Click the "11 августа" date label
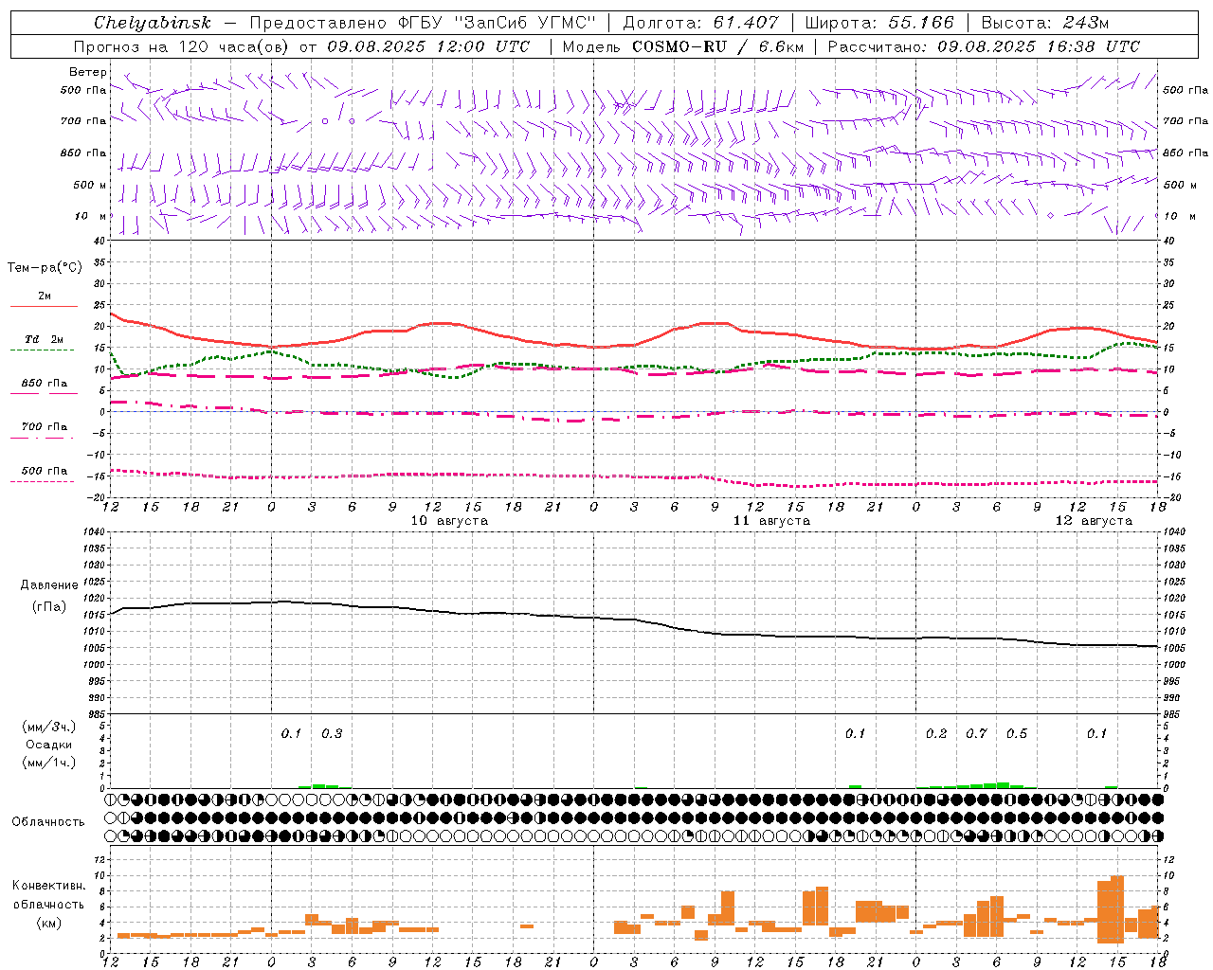 coord(771,521)
